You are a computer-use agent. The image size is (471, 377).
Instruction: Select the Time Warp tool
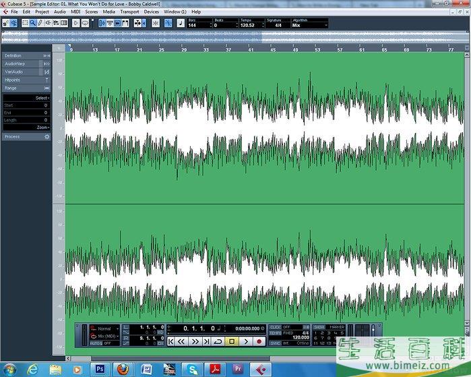[x=64, y=23]
